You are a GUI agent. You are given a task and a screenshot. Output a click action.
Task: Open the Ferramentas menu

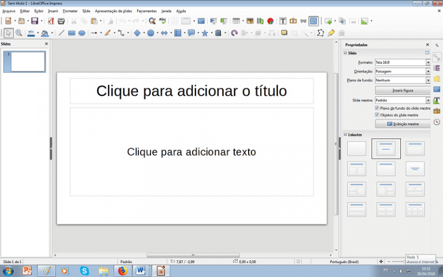point(147,11)
